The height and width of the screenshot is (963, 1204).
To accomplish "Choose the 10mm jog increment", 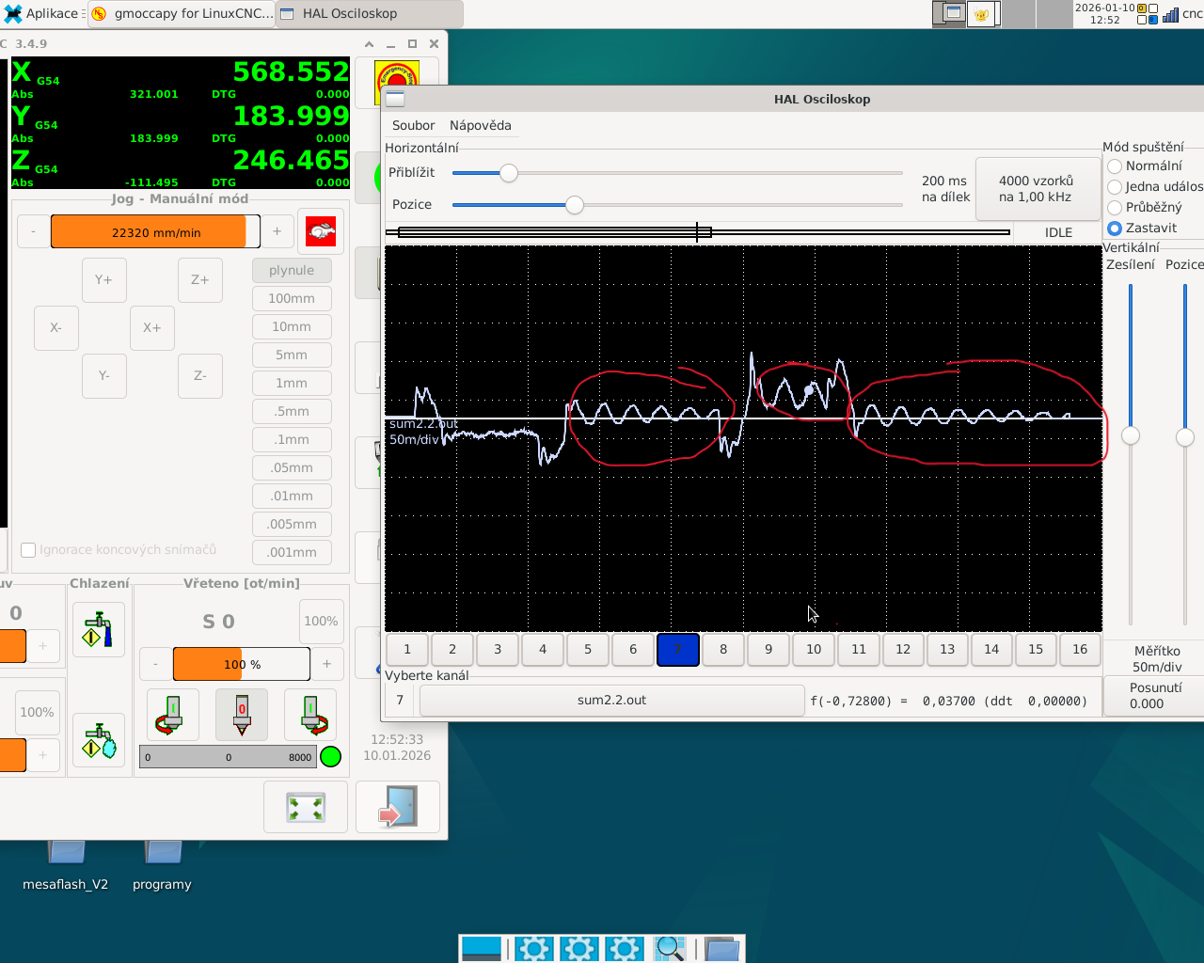I will tap(292, 326).
